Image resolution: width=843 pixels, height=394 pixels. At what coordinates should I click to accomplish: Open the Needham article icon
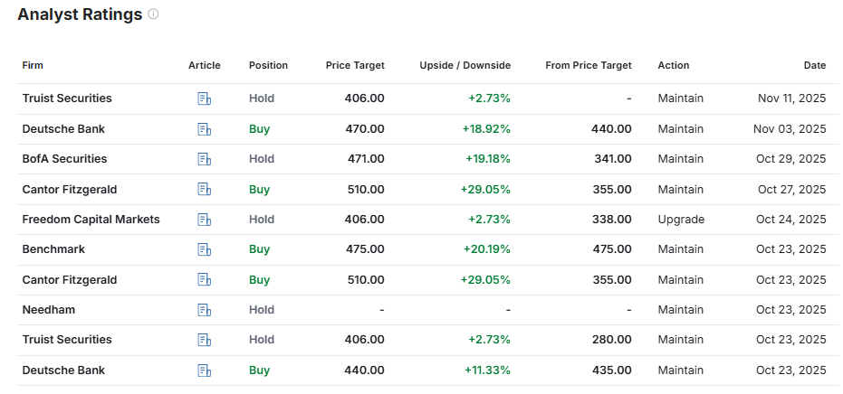click(x=204, y=310)
